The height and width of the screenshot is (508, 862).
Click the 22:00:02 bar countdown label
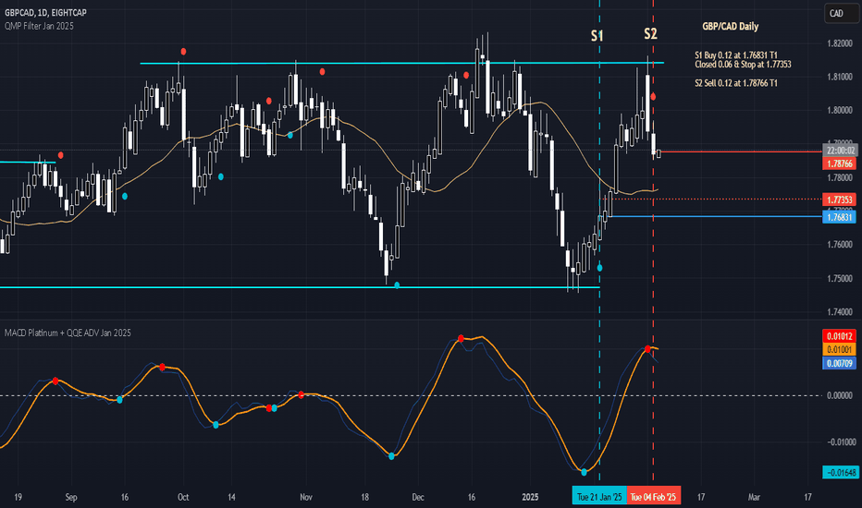point(840,151)
